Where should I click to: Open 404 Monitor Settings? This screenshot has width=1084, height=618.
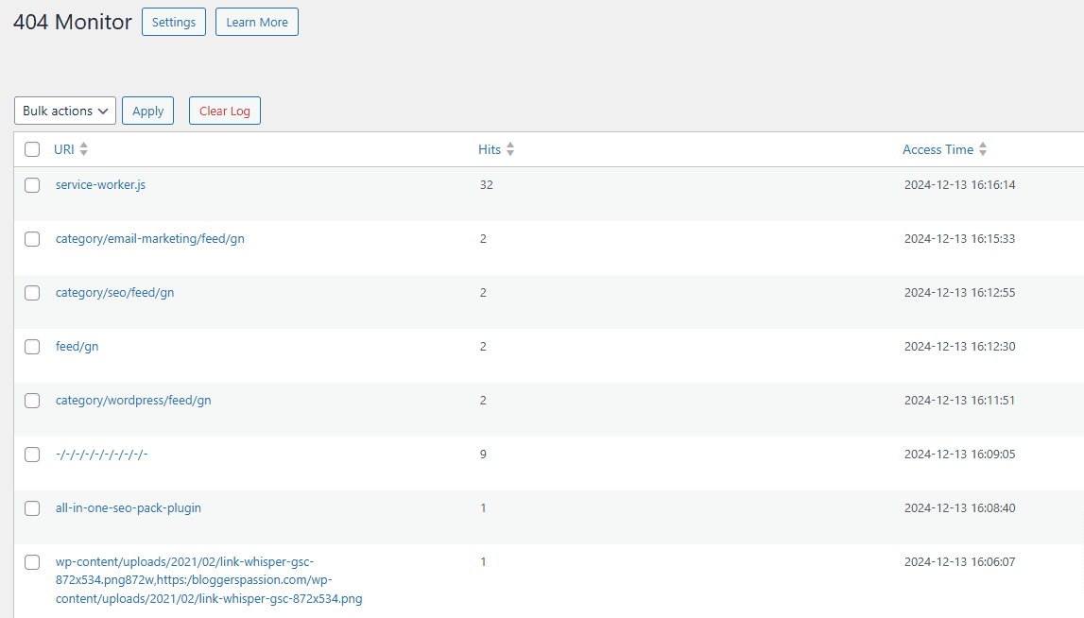click(x=174, y=22)
